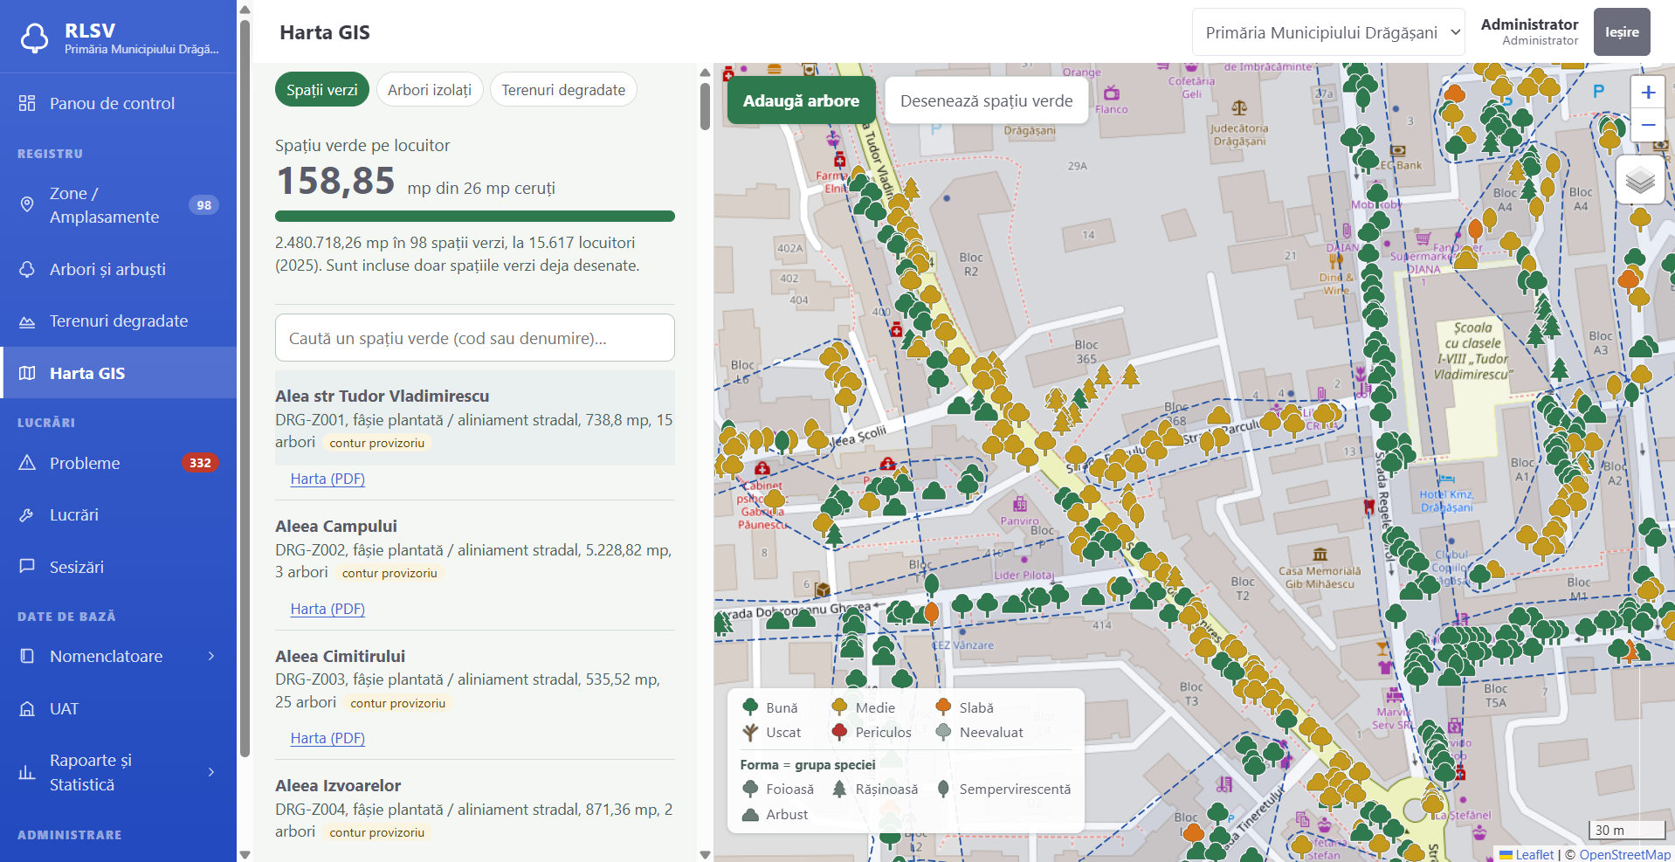1675x862 pixels.
Task: Zoom in on the map
Action: (1648, 92)
